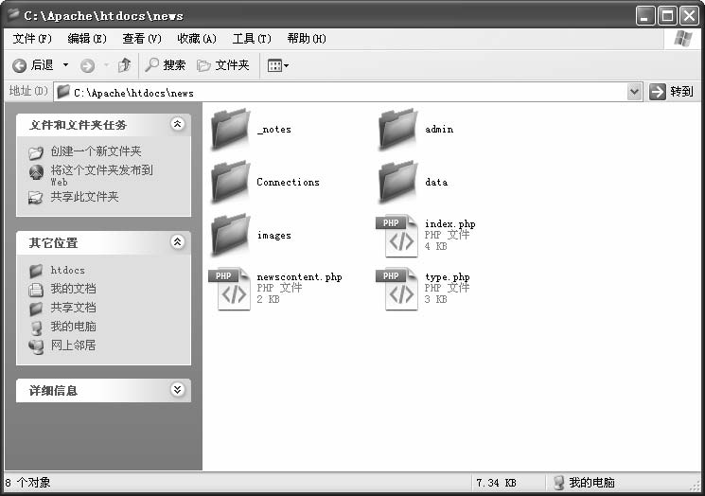The width and height of the screenshot is (705, 496).
Task: Select the newscontent.php file icon
Action: click(230, 289)
